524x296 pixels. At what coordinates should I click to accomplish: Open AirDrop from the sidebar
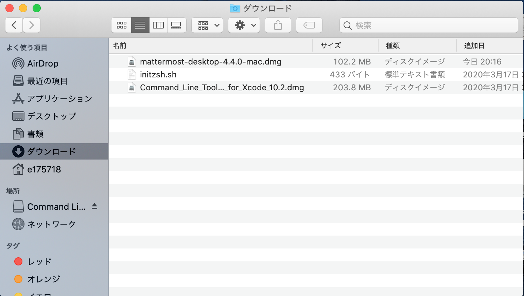click(43, 63)
